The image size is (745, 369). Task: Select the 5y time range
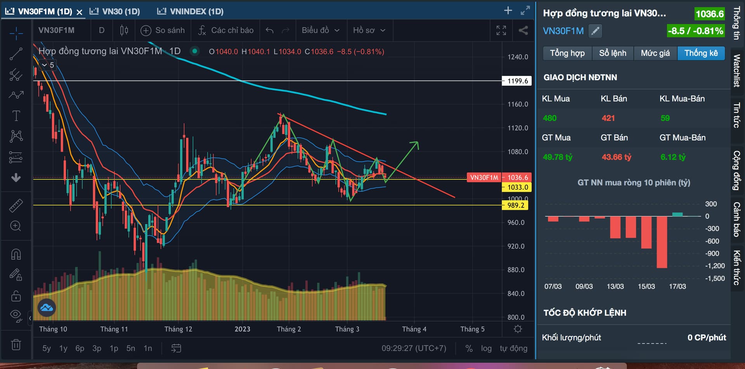pos(47,348)
